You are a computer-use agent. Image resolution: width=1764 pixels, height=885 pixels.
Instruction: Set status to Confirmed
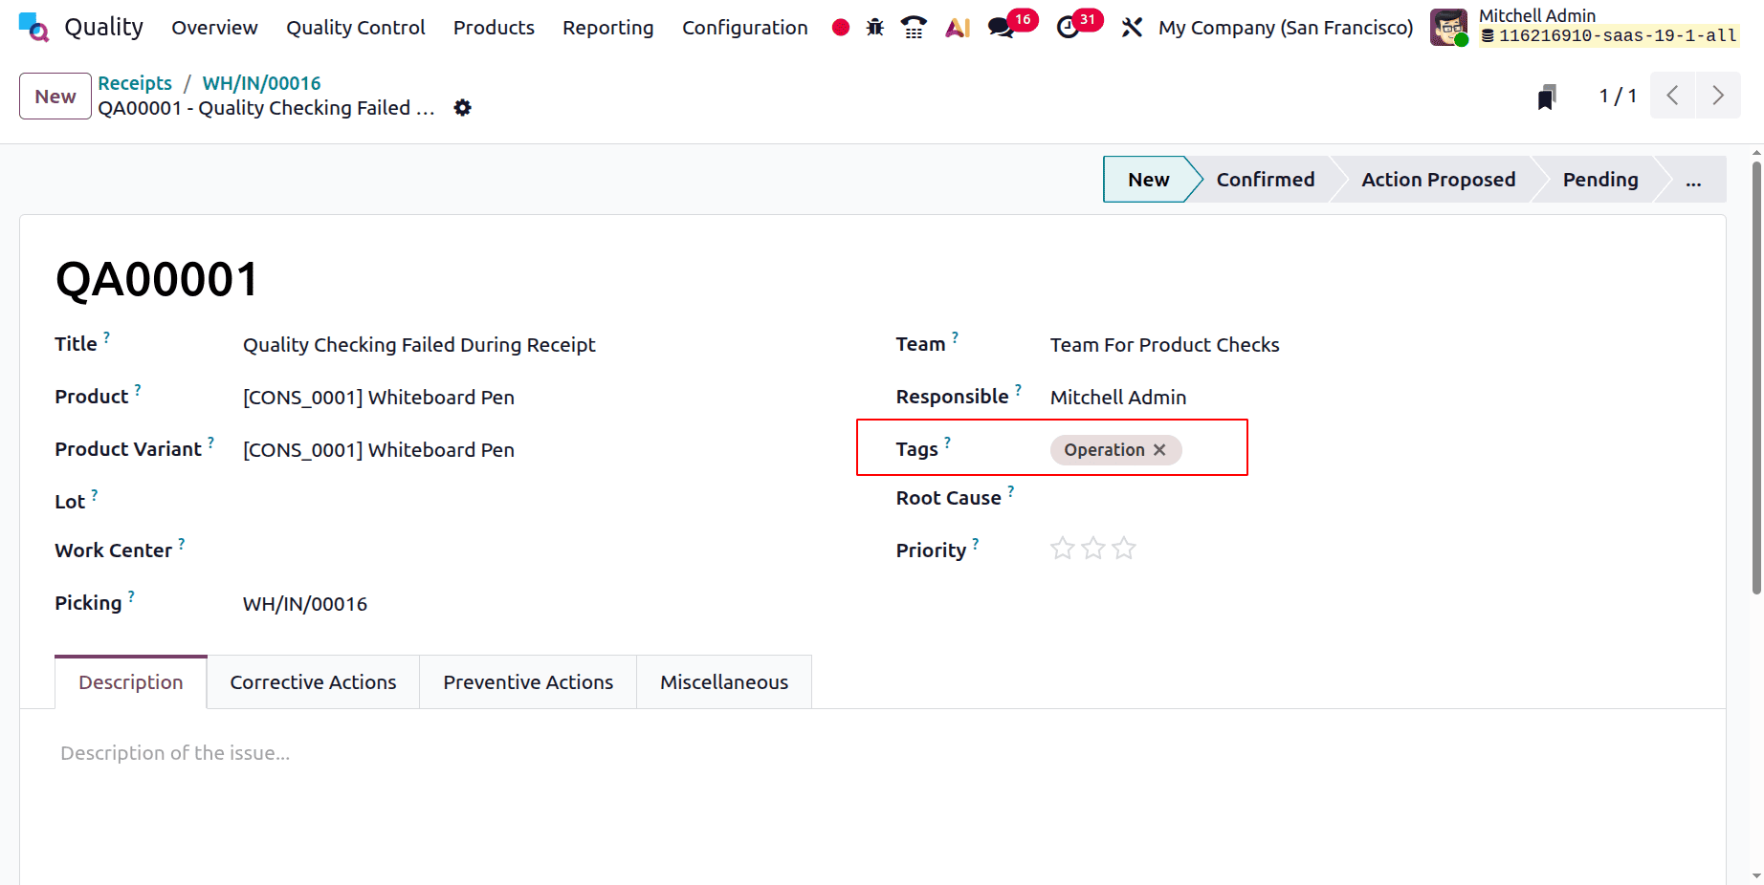click(1265, 180)
